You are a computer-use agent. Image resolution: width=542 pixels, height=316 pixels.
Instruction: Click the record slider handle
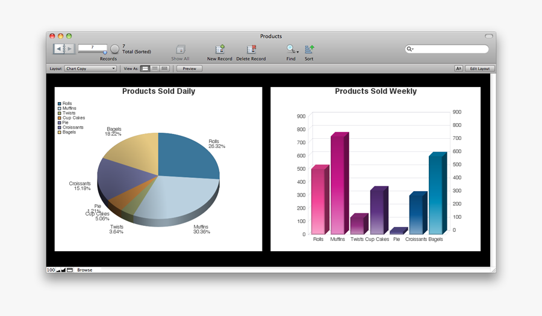point(105,52)
